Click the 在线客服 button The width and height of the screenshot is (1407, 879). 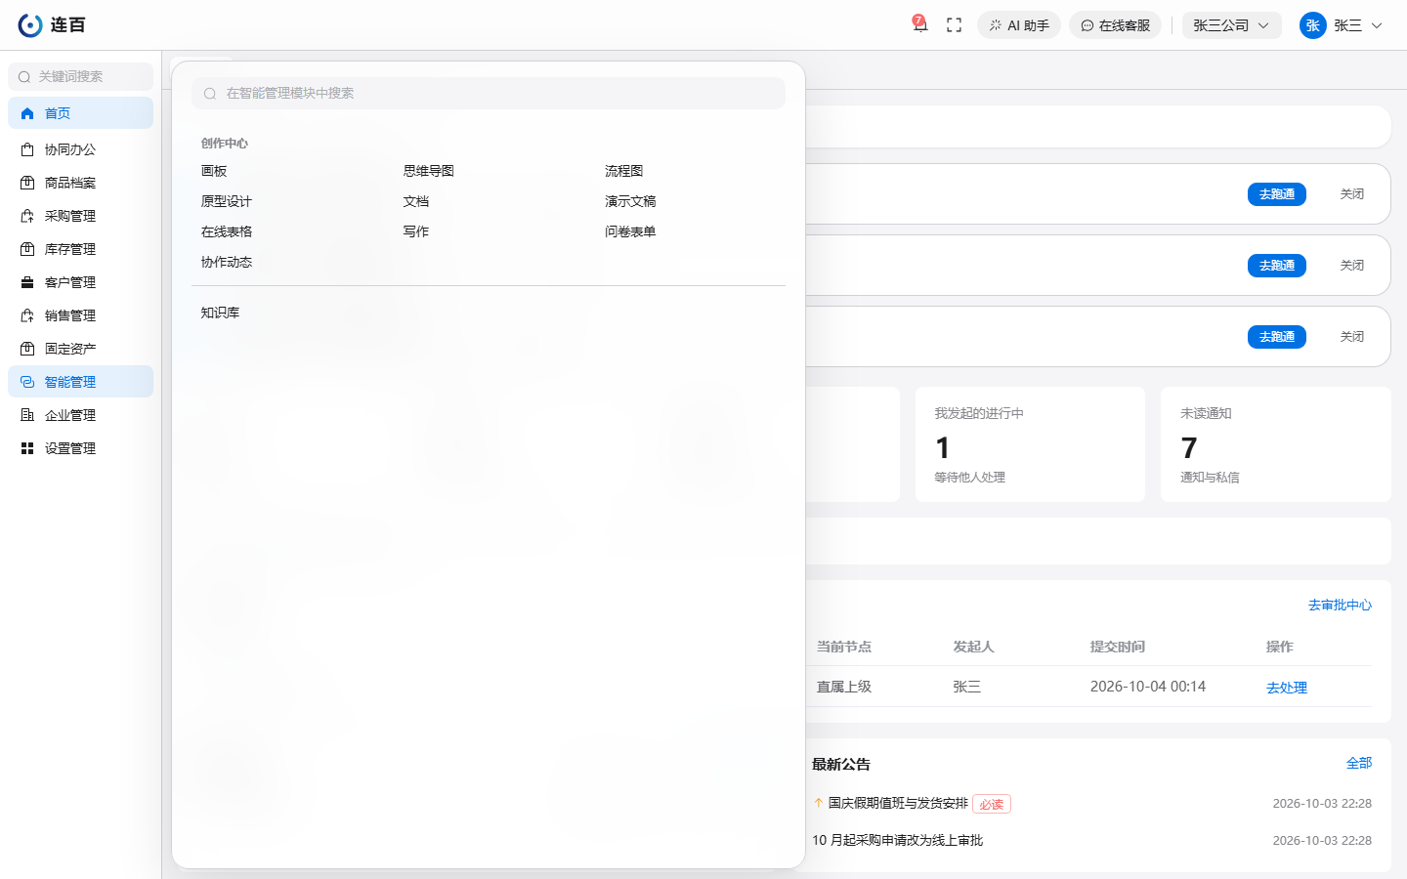1115,25
